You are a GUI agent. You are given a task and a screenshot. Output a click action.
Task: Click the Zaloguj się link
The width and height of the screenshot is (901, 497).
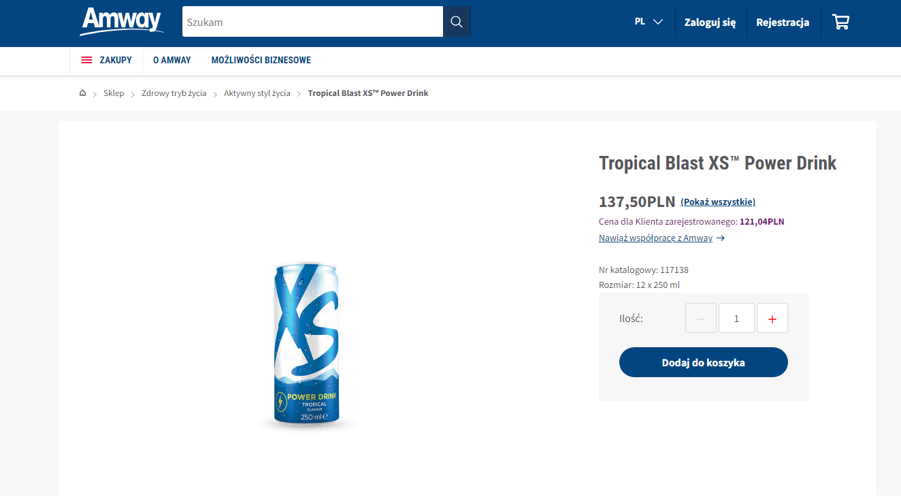(710, 22)
